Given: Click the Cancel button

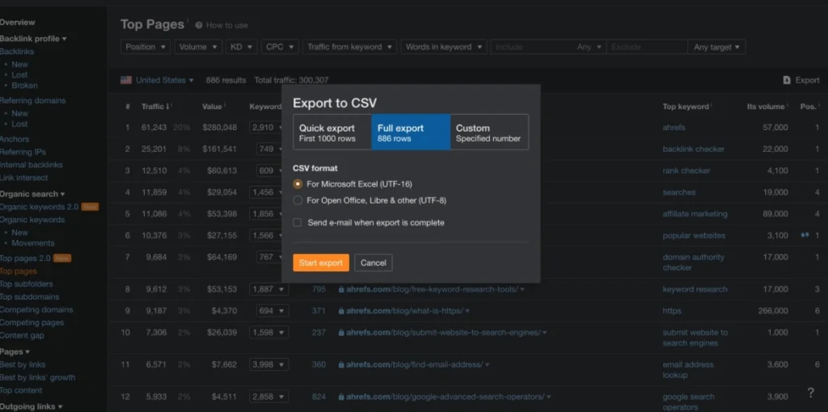Looking at the screenshot, I should pyautogui.click(x=373, y=263).
